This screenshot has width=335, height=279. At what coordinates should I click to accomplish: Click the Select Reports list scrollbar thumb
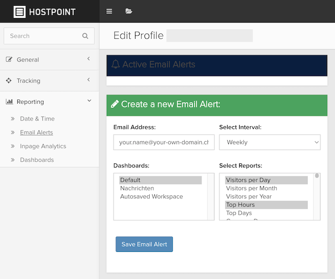click(x=317, y=175)
